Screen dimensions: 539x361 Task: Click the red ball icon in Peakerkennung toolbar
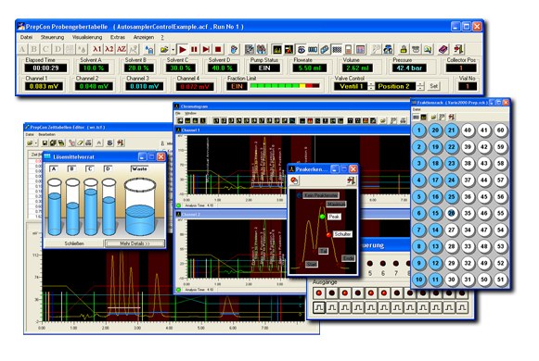tap(294, 180)
